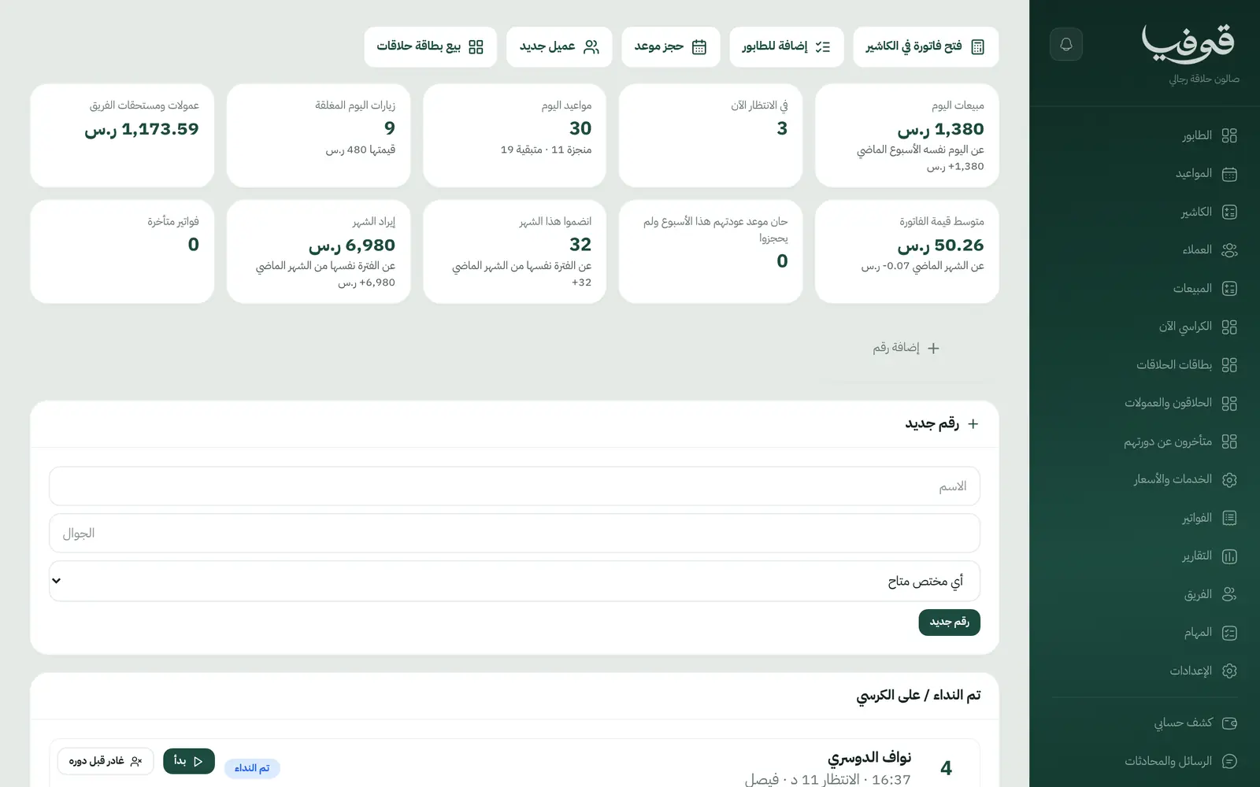1260x787 pixels.
Task: Click the الفواتير invoices icon
Action: (x=1229, y=518)
